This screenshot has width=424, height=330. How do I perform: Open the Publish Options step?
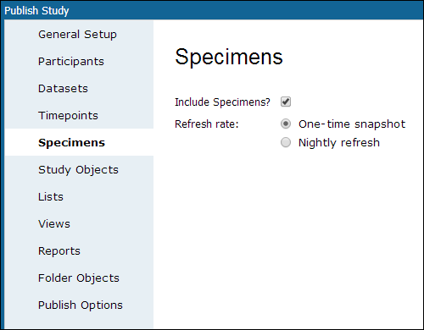81,305
